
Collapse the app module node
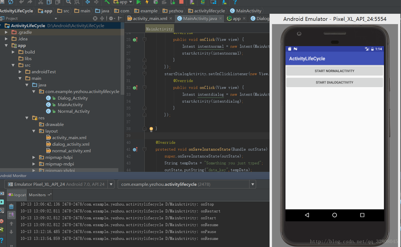tap(6, 45)
